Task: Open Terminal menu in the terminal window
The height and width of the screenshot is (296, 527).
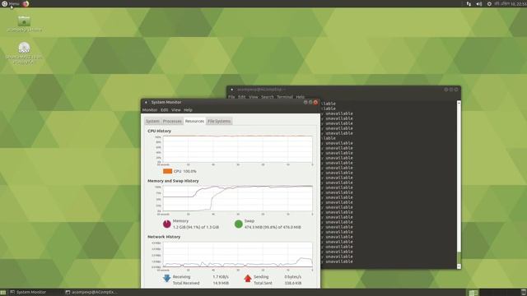Action: pos(285,97)
